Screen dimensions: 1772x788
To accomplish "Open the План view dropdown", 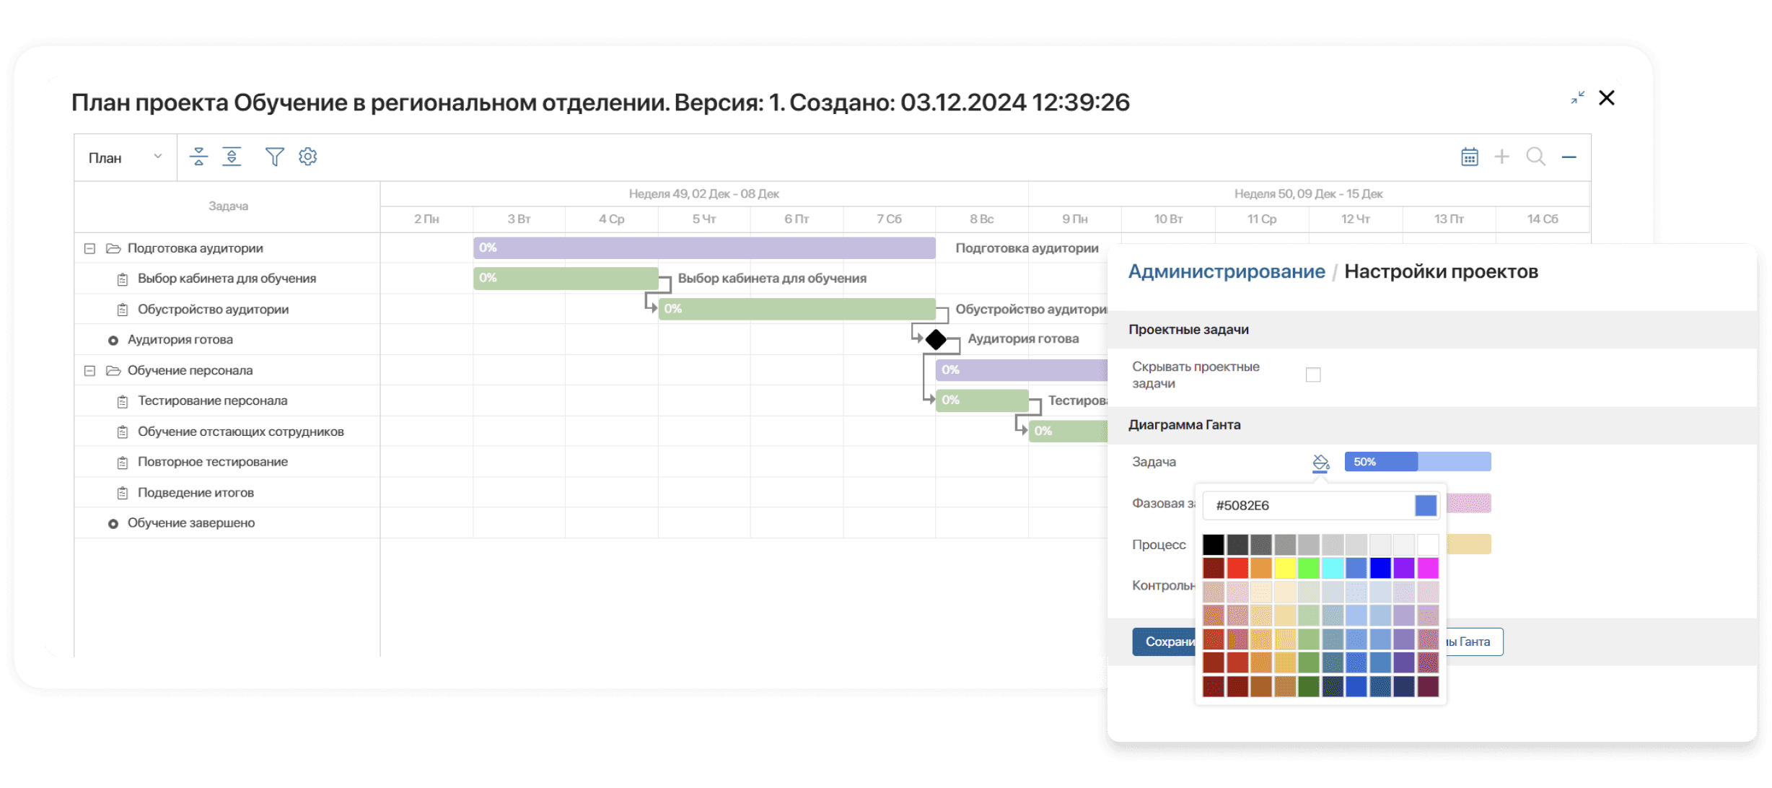I will 125,157.
